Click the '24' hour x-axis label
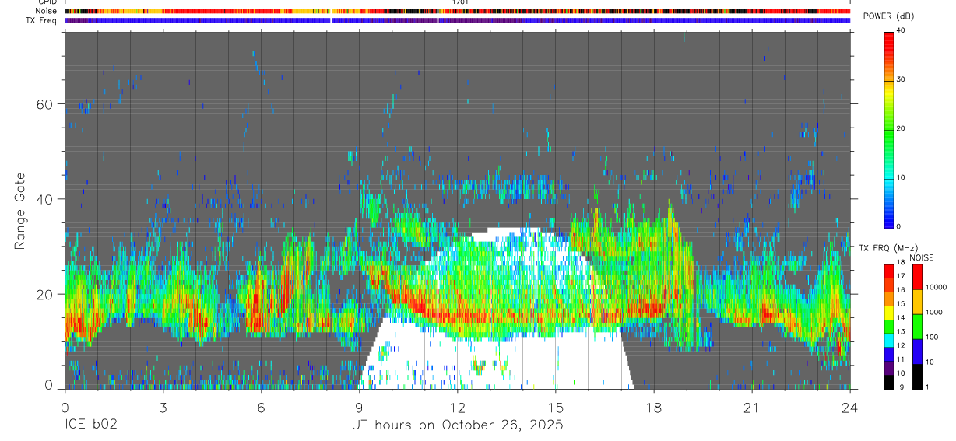The image size is (956, 441). pos(850,408)
